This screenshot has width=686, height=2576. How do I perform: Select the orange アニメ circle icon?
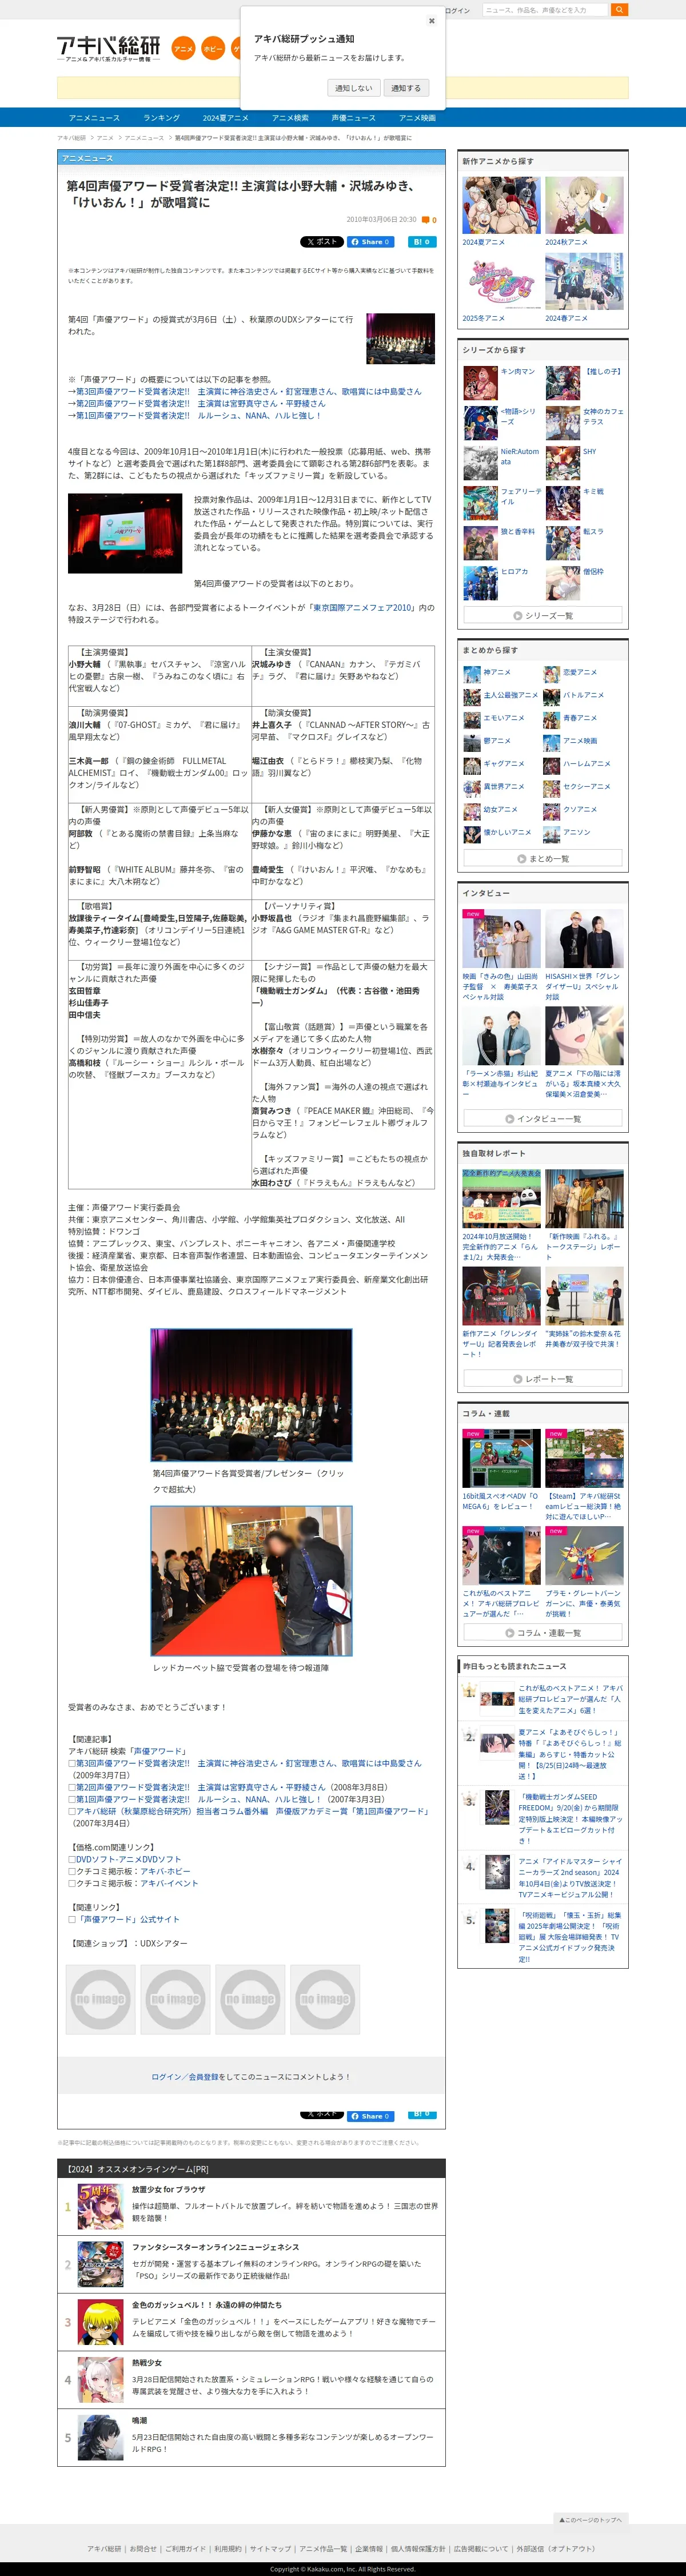coord(184,48)
